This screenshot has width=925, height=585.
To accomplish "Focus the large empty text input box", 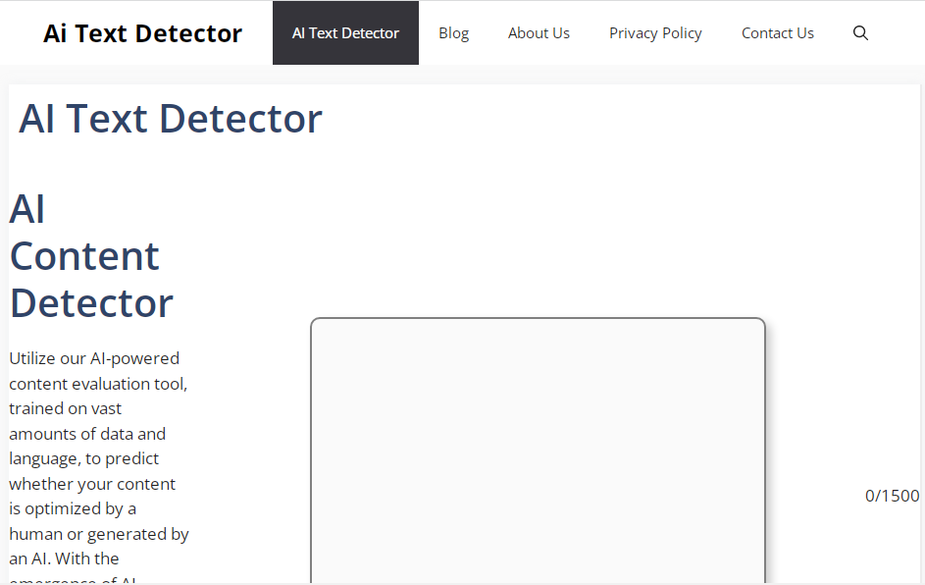I will pyautogui.click(x=538, y=452).
